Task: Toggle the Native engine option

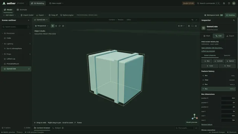Action: point(67,15)
